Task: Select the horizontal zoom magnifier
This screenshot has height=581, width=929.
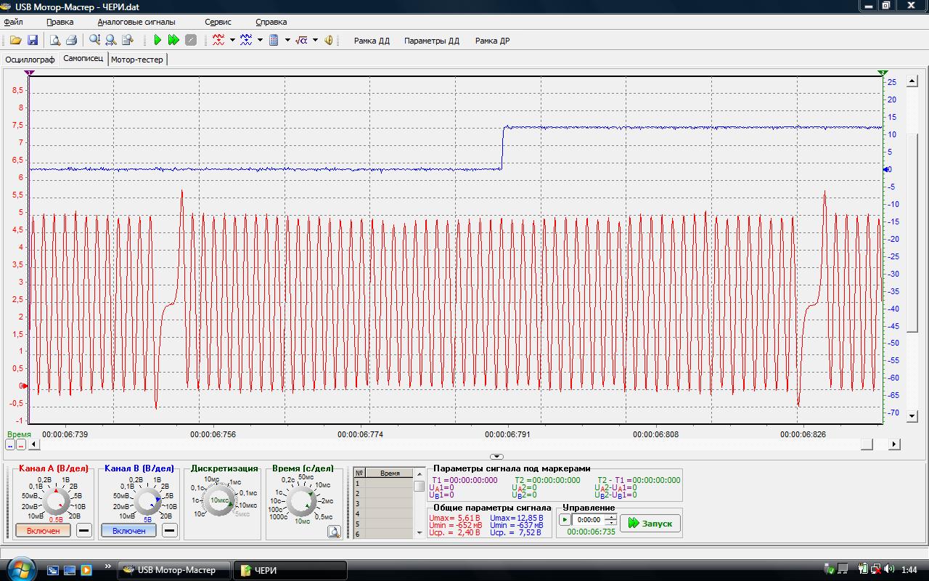Action: [111, 41]
